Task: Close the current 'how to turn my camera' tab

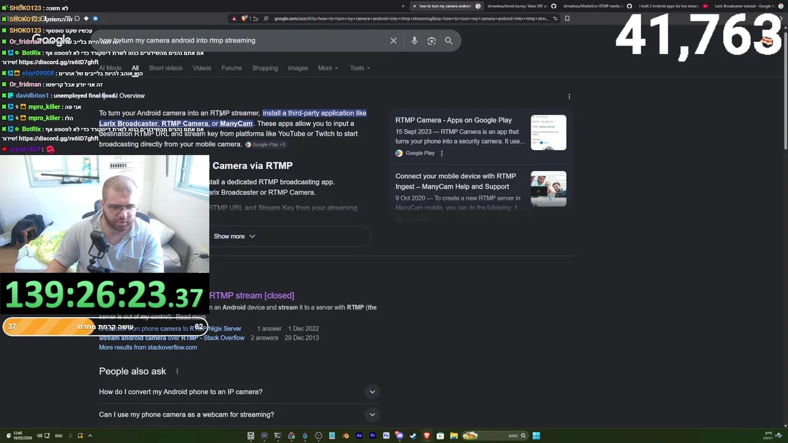Action: click(414, 6)
